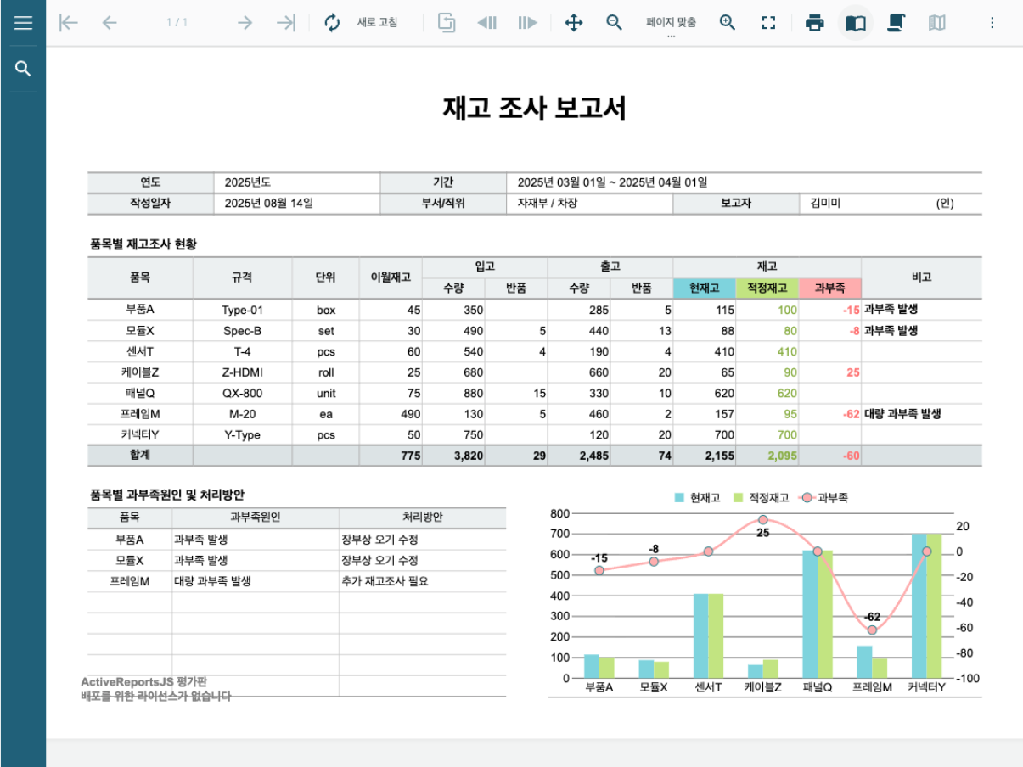Click the 비고 column header

pyautogui.click(x=922, y=277)
